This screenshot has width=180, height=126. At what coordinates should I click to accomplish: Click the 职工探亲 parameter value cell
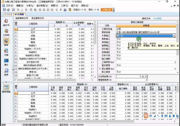tap(146, 72)
